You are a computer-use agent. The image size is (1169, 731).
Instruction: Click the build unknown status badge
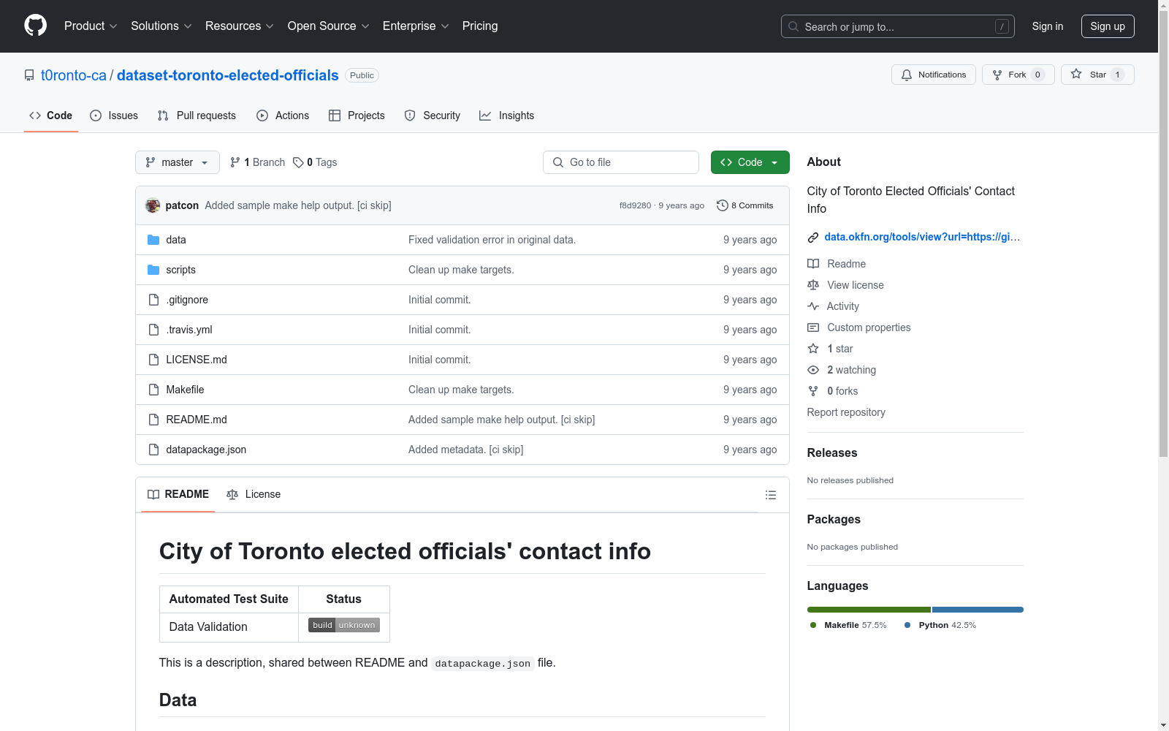tap(344, 625)
